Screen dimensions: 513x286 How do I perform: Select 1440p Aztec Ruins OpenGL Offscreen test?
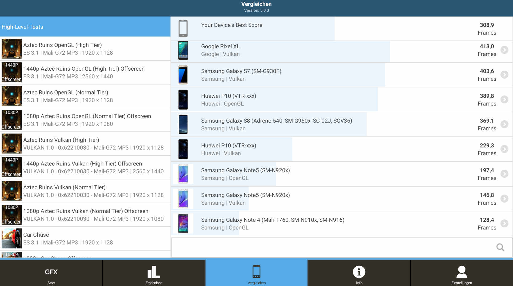(85, 72)
